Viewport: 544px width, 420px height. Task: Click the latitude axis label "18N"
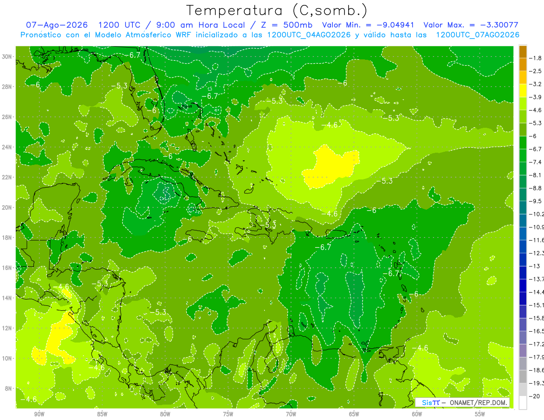7,237
